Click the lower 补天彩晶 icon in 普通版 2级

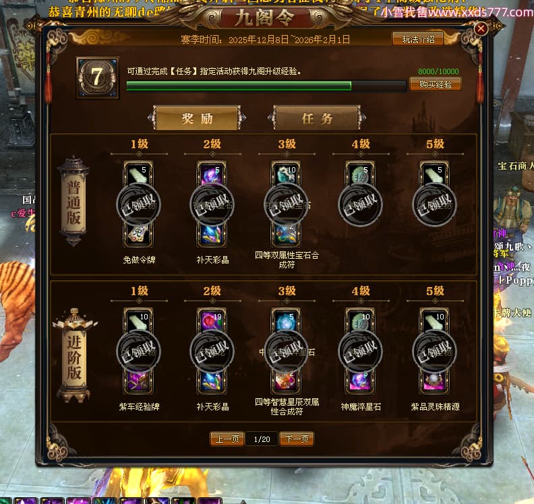coord(212,234)
